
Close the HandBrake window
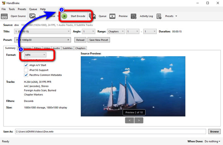coord(218,3)
